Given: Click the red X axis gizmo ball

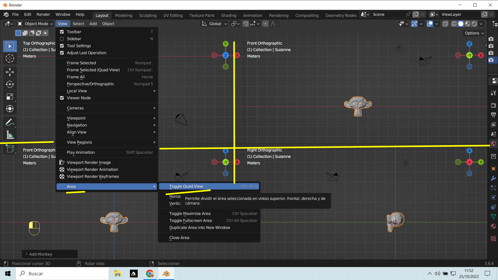Looking at the screenshot, I should [237, 55].
